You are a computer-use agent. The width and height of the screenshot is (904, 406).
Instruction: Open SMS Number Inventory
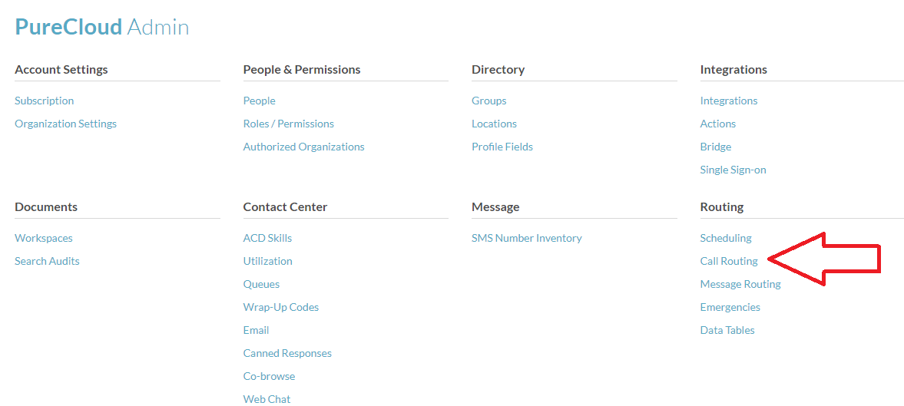(526, 238)
